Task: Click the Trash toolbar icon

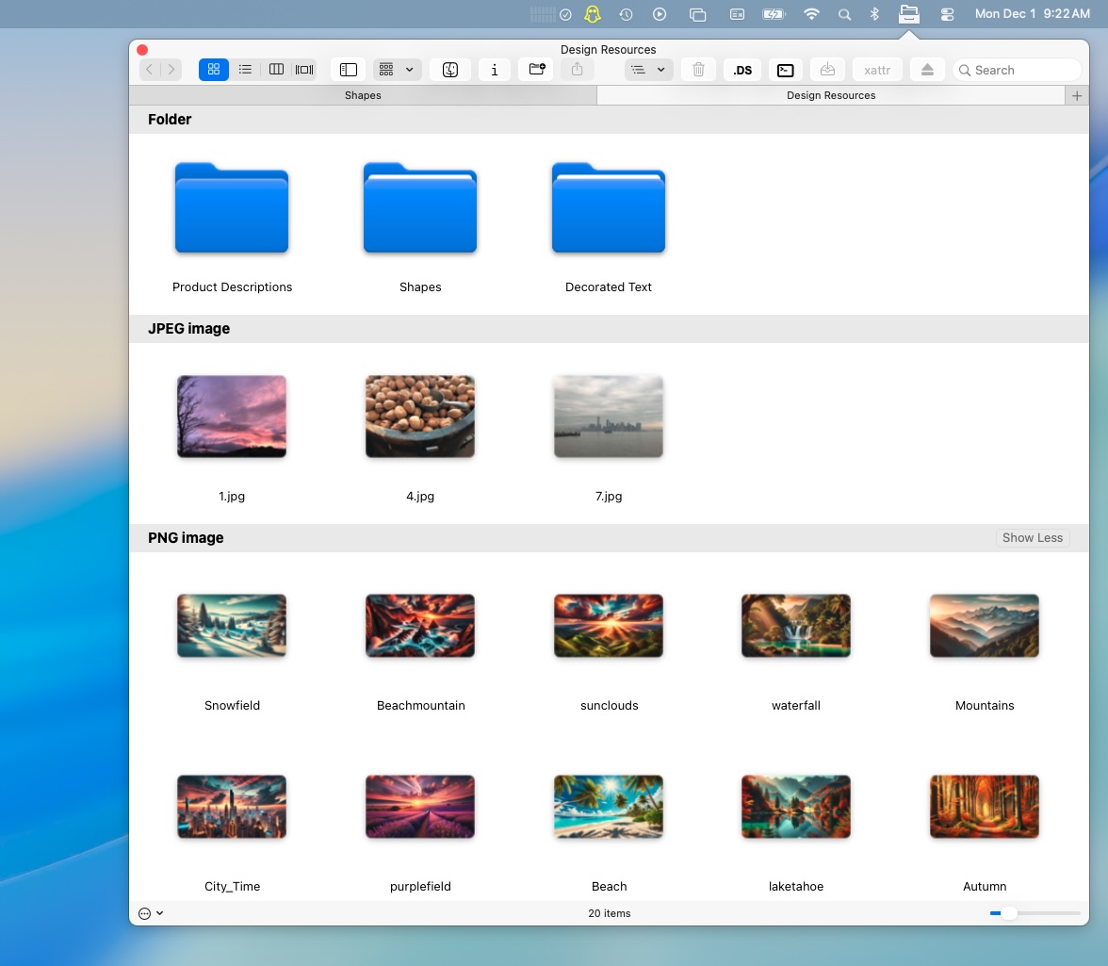Action: 698,69
